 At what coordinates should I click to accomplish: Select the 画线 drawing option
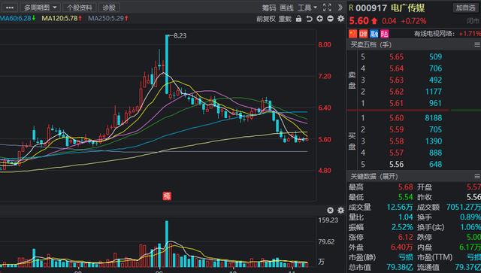[286, 8]
